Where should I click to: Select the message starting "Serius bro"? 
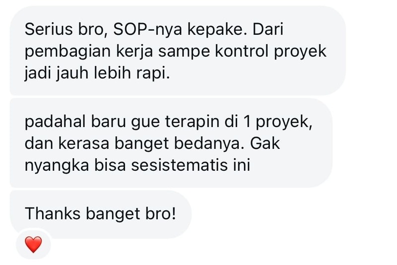[x=178, y=51]
